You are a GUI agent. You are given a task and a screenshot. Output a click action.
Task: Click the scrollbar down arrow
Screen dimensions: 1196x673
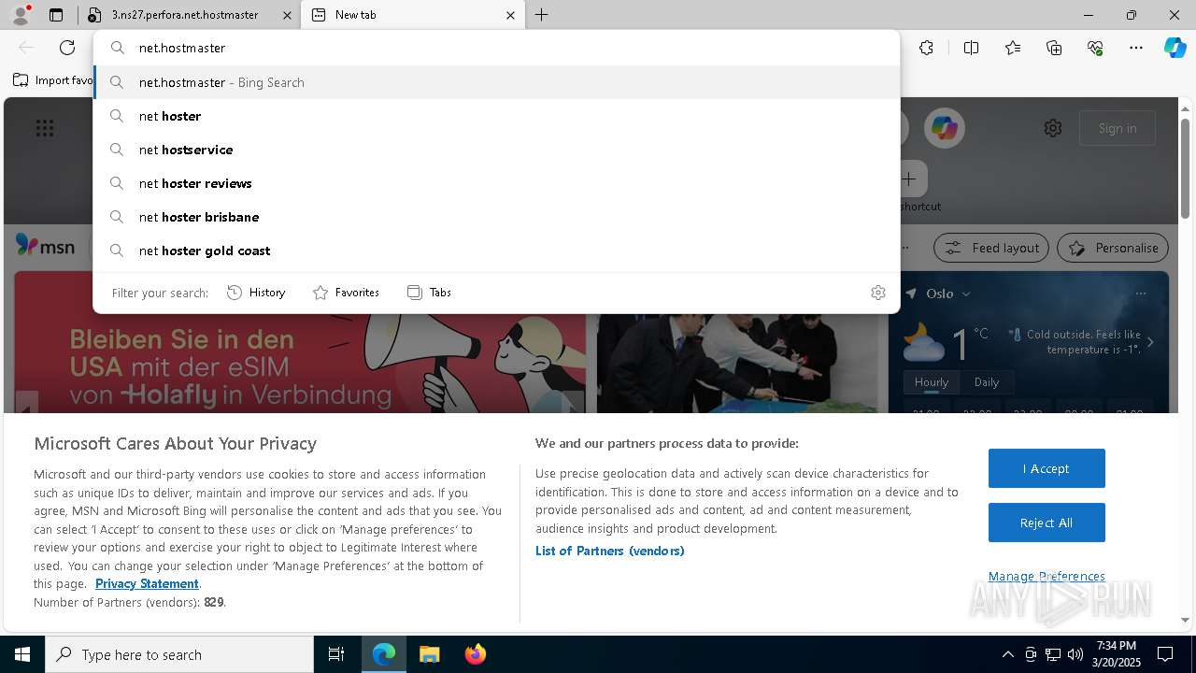coord(1186,620)
